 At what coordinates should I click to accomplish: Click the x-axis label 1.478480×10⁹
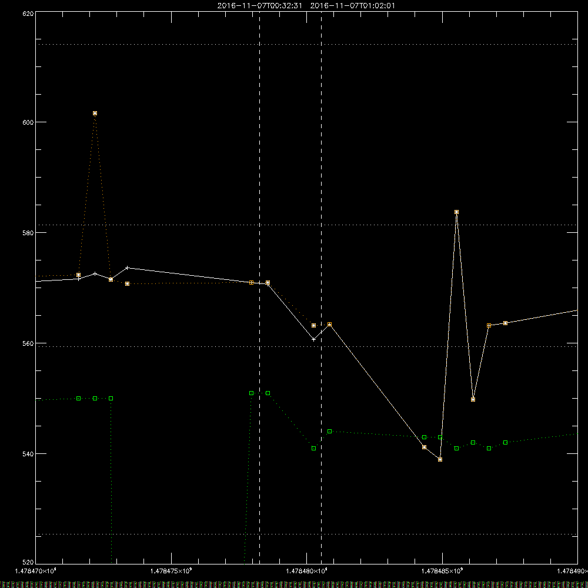307,571
